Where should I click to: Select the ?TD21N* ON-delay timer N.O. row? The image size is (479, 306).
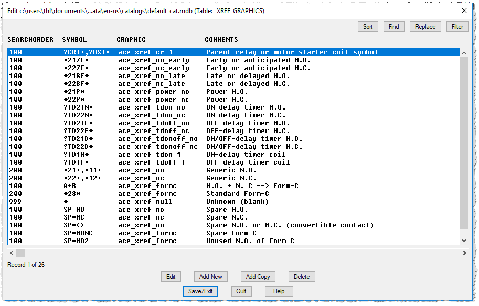(233, 107)
